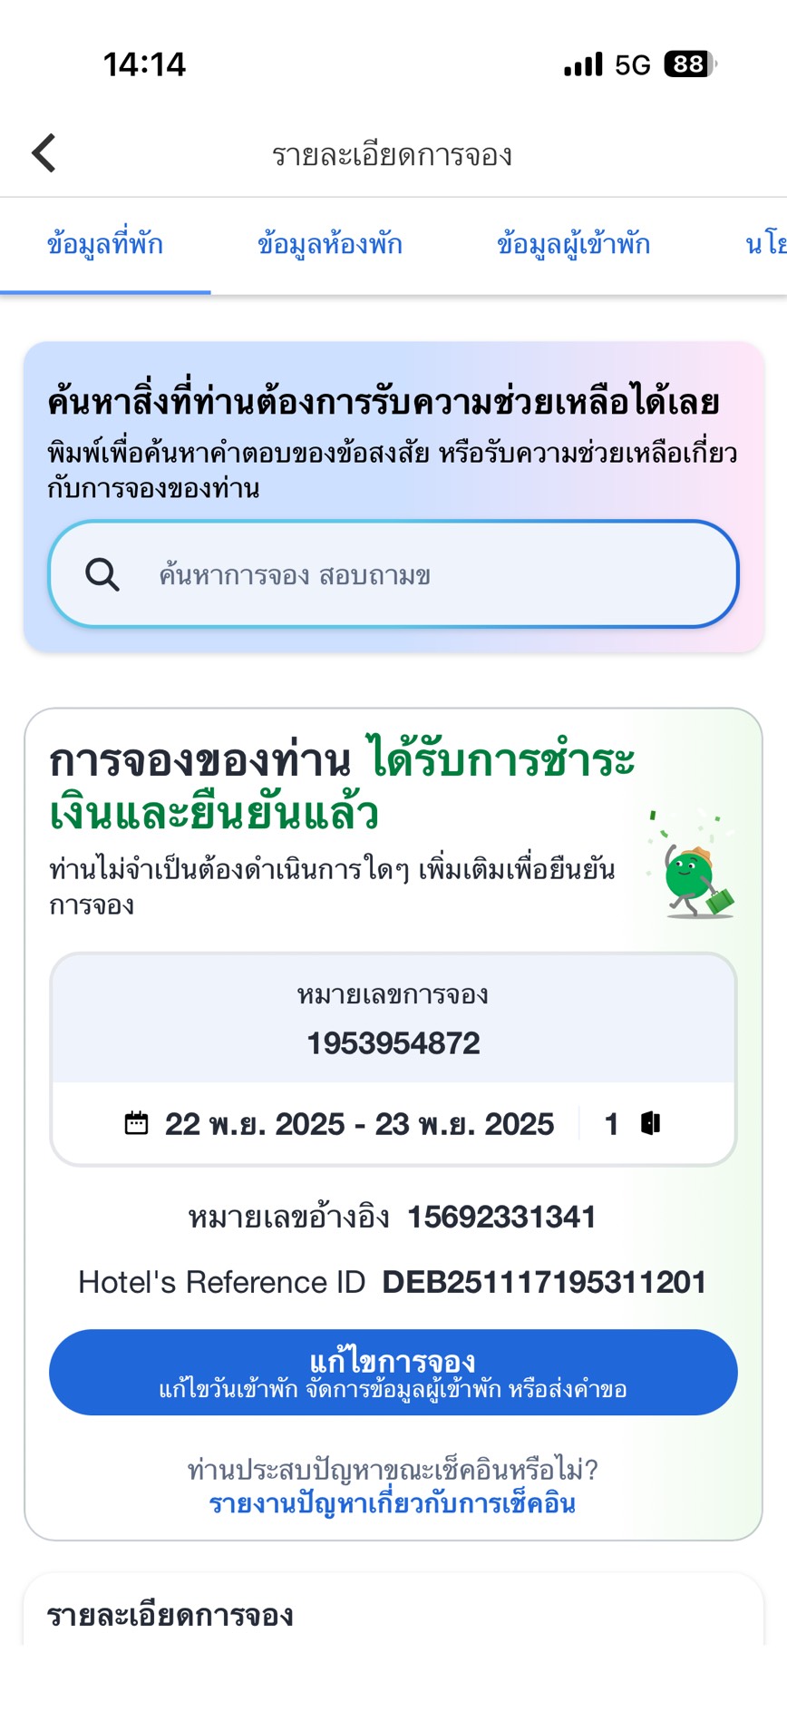Screen dimensions: 787x1712
Task: Tap the cellular signal bars
Action: pos(583,64)
